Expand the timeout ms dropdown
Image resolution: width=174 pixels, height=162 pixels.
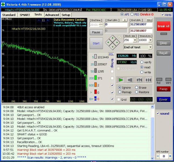(150, 40)
